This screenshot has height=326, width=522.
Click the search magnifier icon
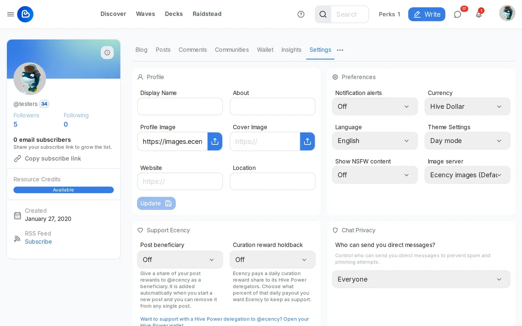[323, 14]
